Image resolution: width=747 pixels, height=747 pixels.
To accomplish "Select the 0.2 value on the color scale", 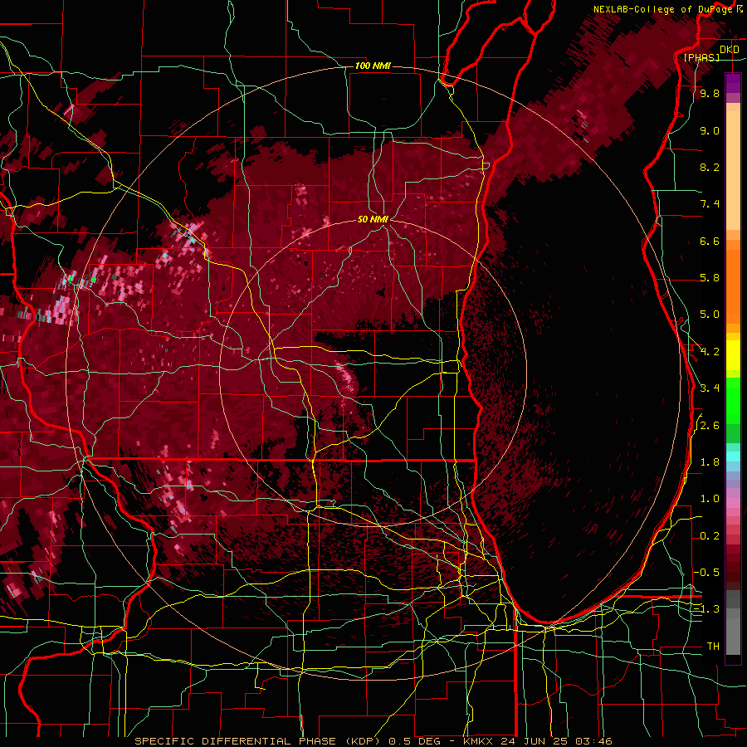I will coord(710,536).
